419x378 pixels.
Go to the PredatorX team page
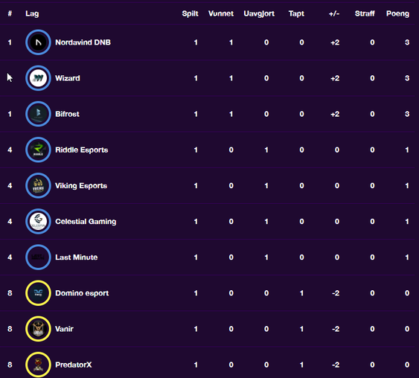point(73,365)
